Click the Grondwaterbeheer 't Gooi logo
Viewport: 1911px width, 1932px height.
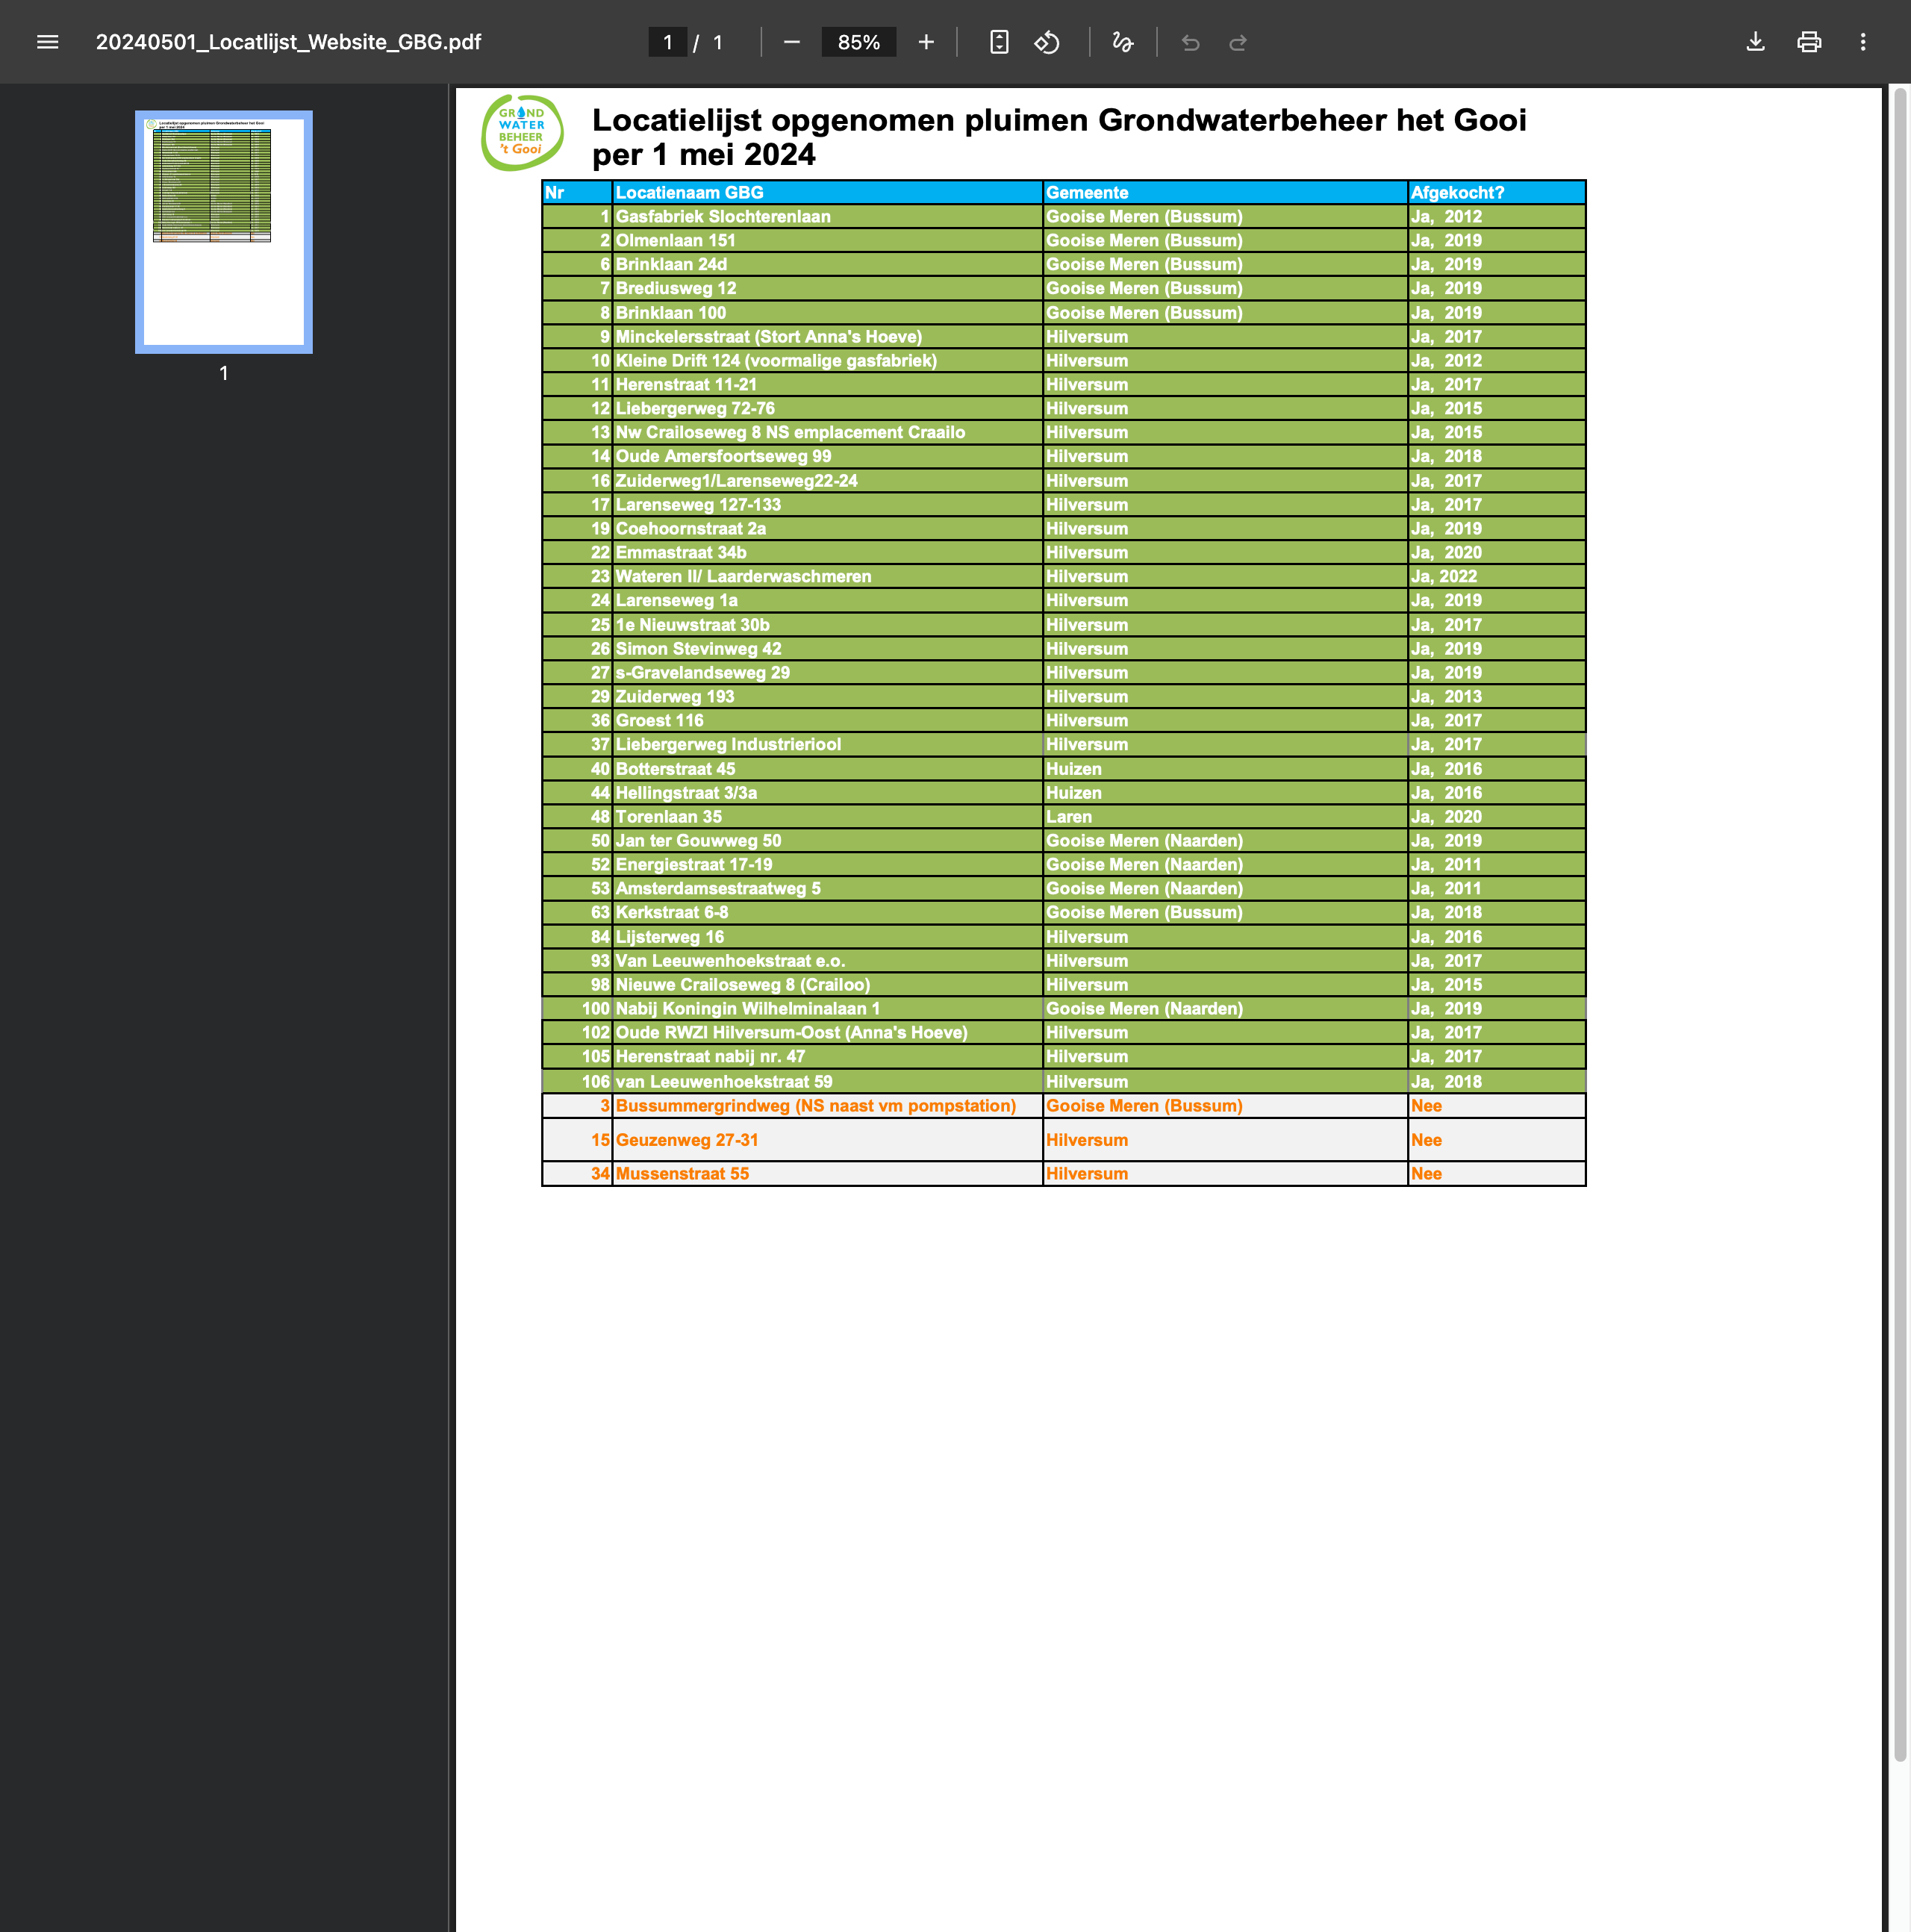(521, 132)
